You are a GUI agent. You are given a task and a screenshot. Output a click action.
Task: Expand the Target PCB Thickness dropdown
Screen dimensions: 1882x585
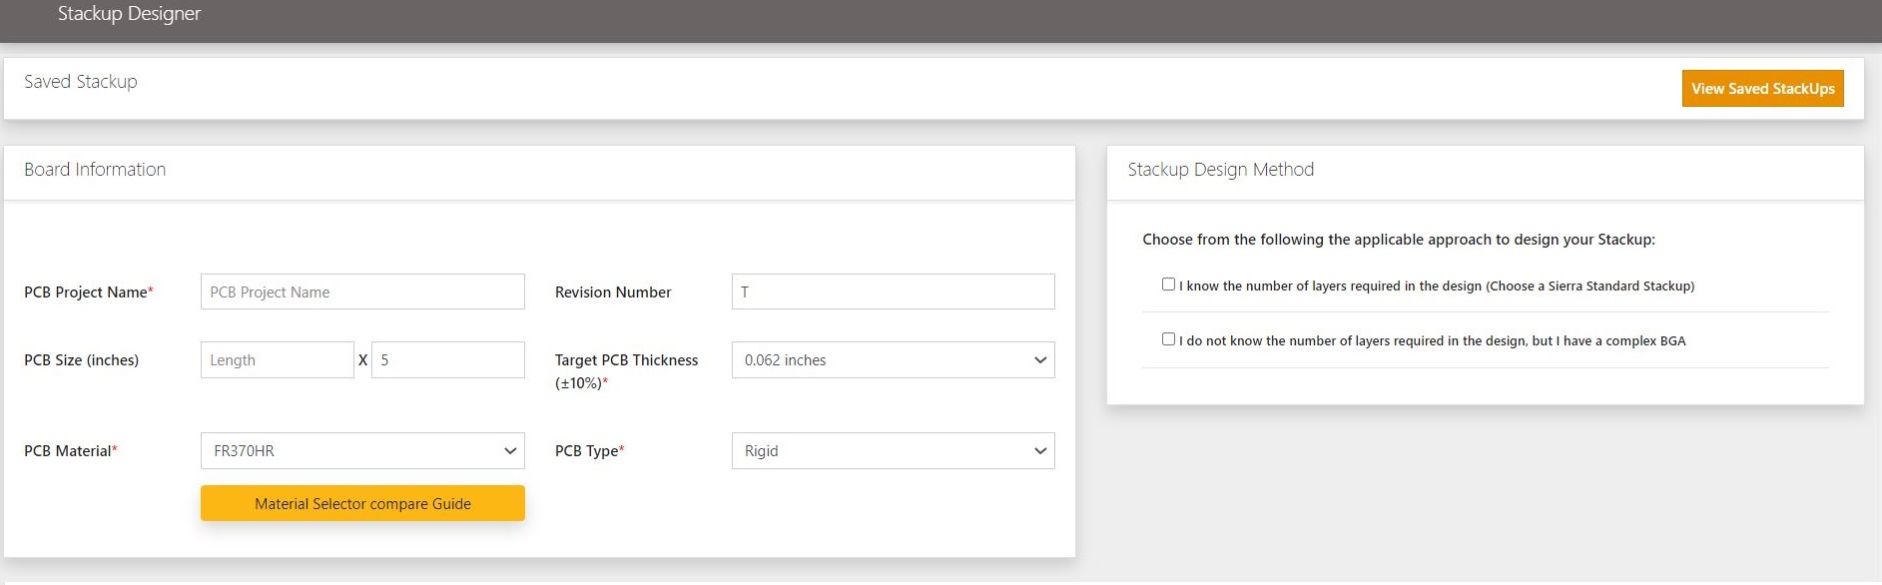pos(893,360)
